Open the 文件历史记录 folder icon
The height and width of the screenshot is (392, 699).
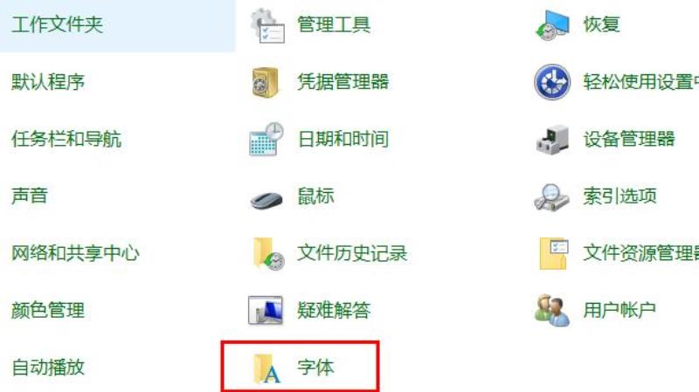tap(268, 253)
